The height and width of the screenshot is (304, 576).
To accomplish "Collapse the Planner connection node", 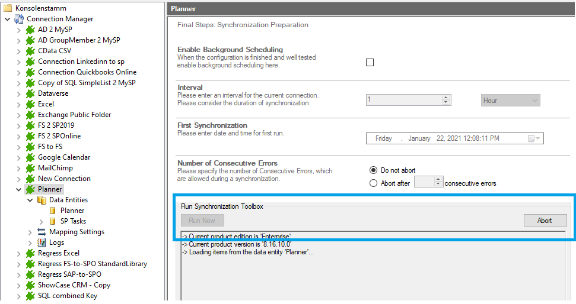I will 19,189.
